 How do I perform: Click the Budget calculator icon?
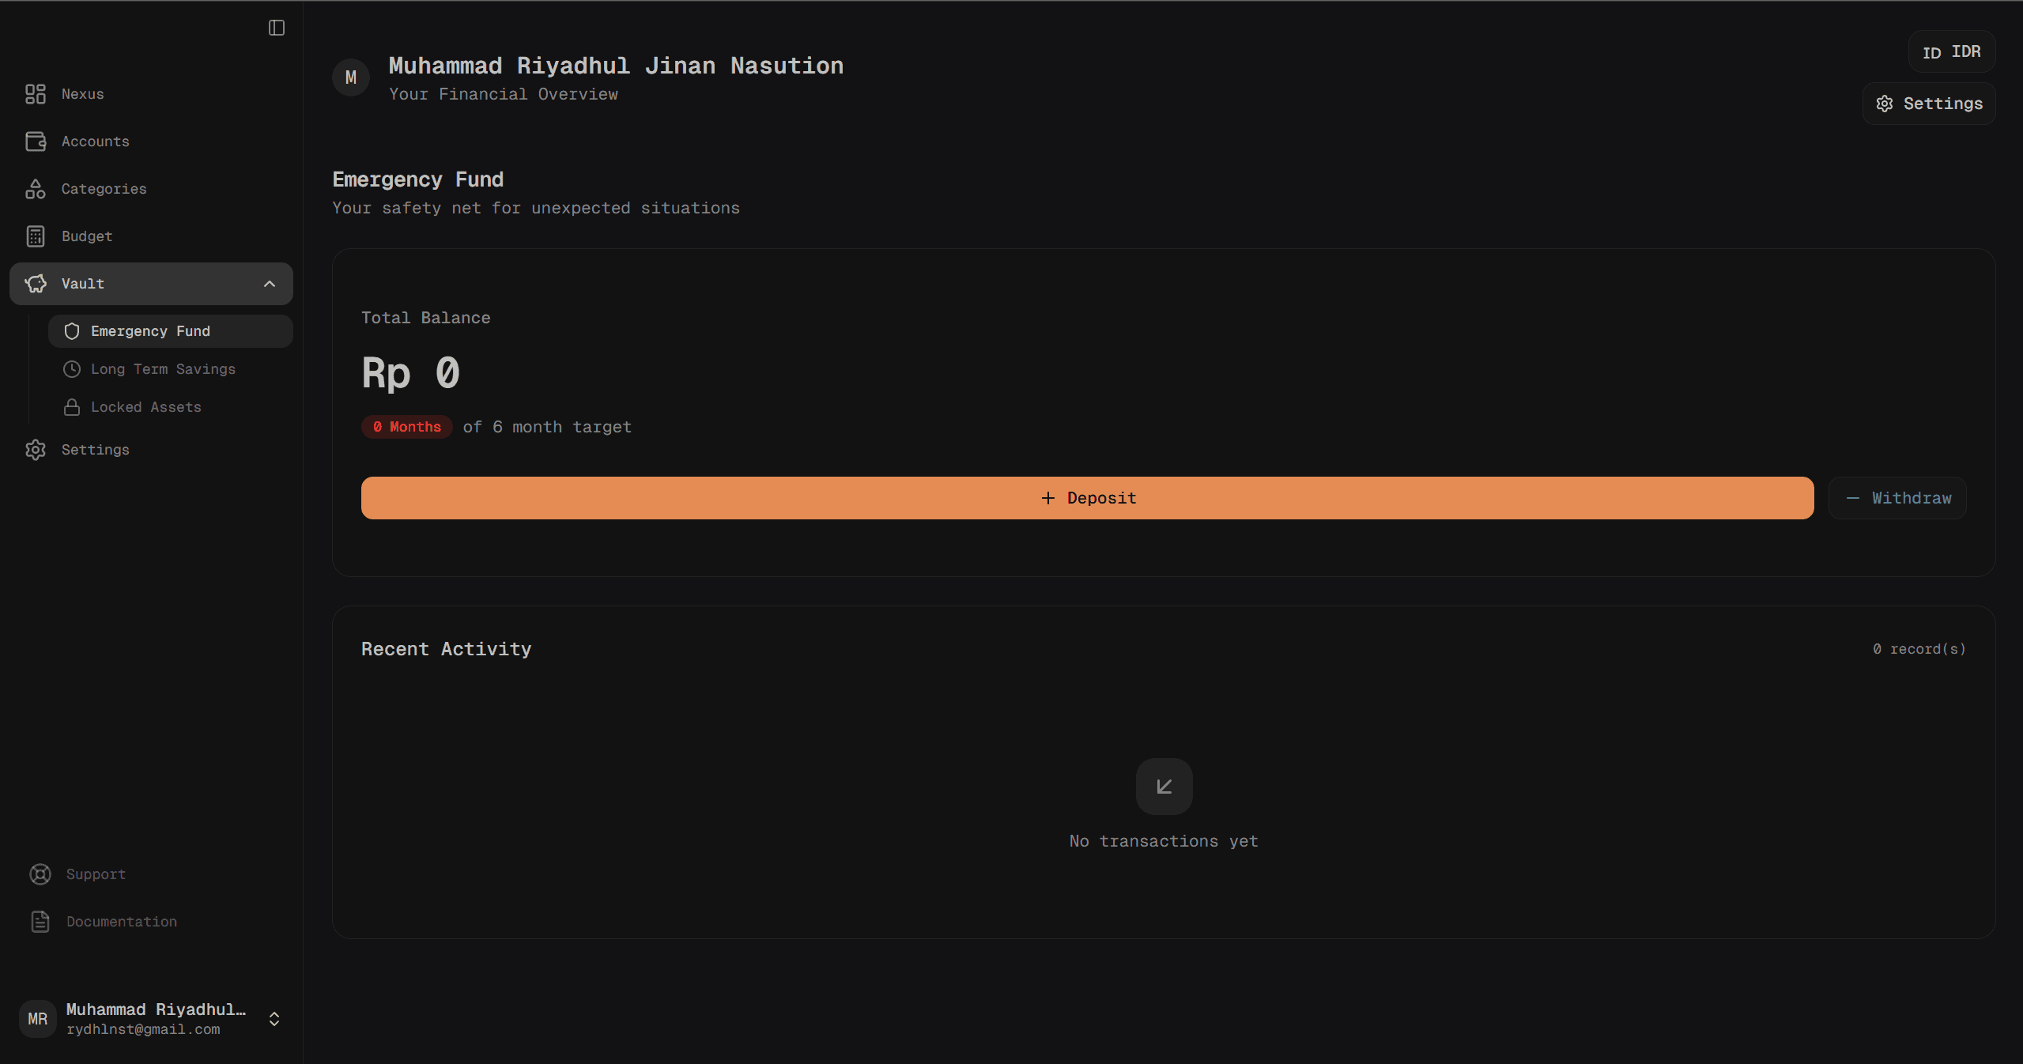(36, 236)
